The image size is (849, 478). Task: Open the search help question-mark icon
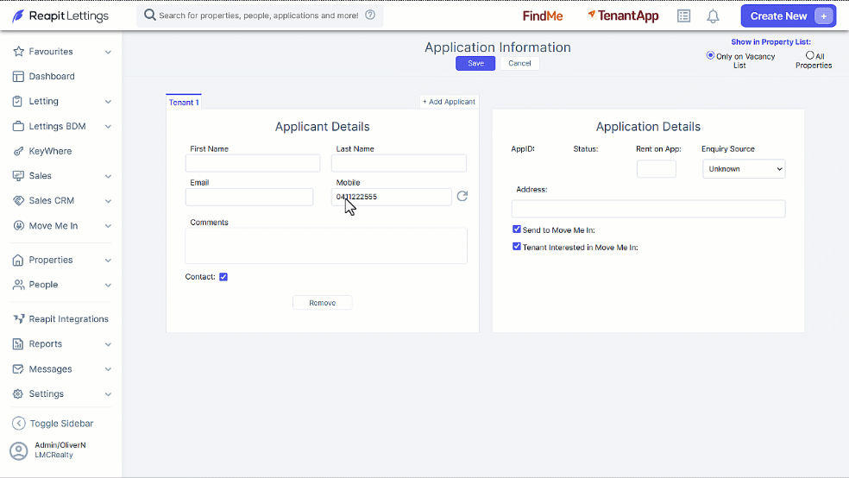tap(370, 15)
